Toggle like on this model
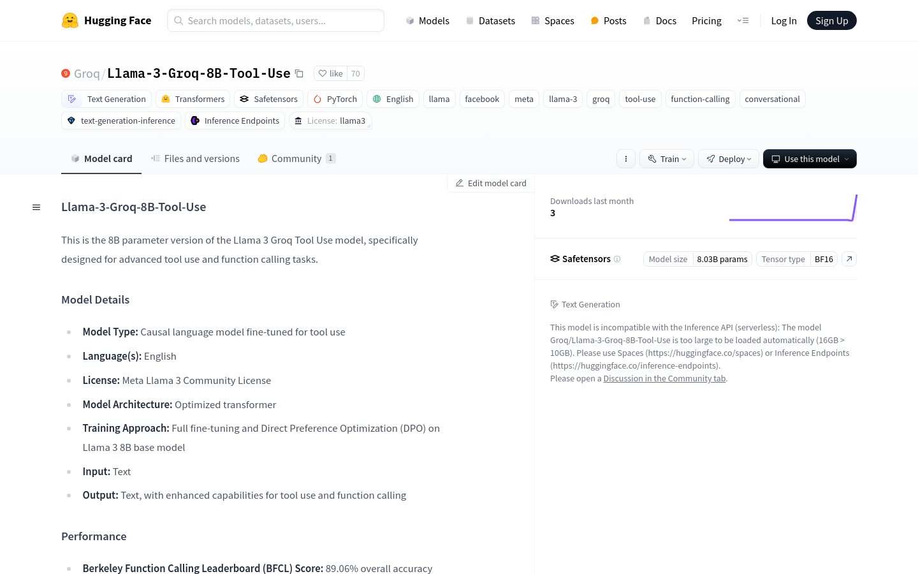 point(331,73)
